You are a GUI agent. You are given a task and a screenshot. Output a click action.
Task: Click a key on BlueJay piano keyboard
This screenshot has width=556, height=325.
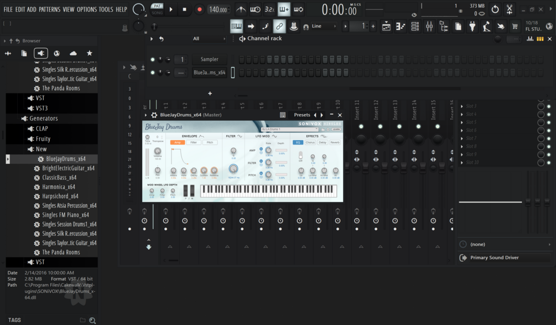click(x=269, y=191)
